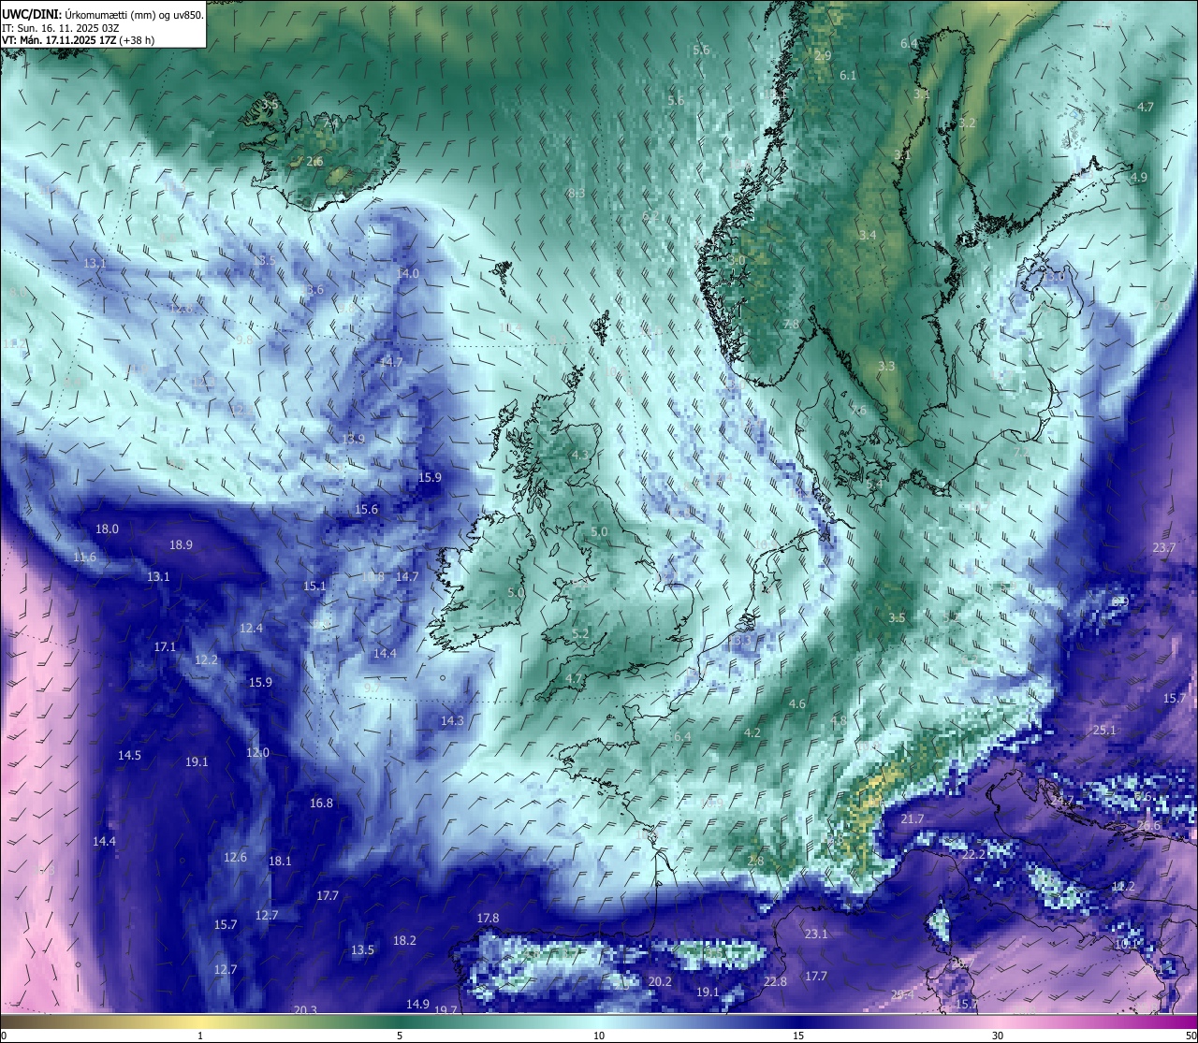This screenshot has height=1043, width=1198.
Task: Click the map value 6.1
Action: click(x=848, y=75)
